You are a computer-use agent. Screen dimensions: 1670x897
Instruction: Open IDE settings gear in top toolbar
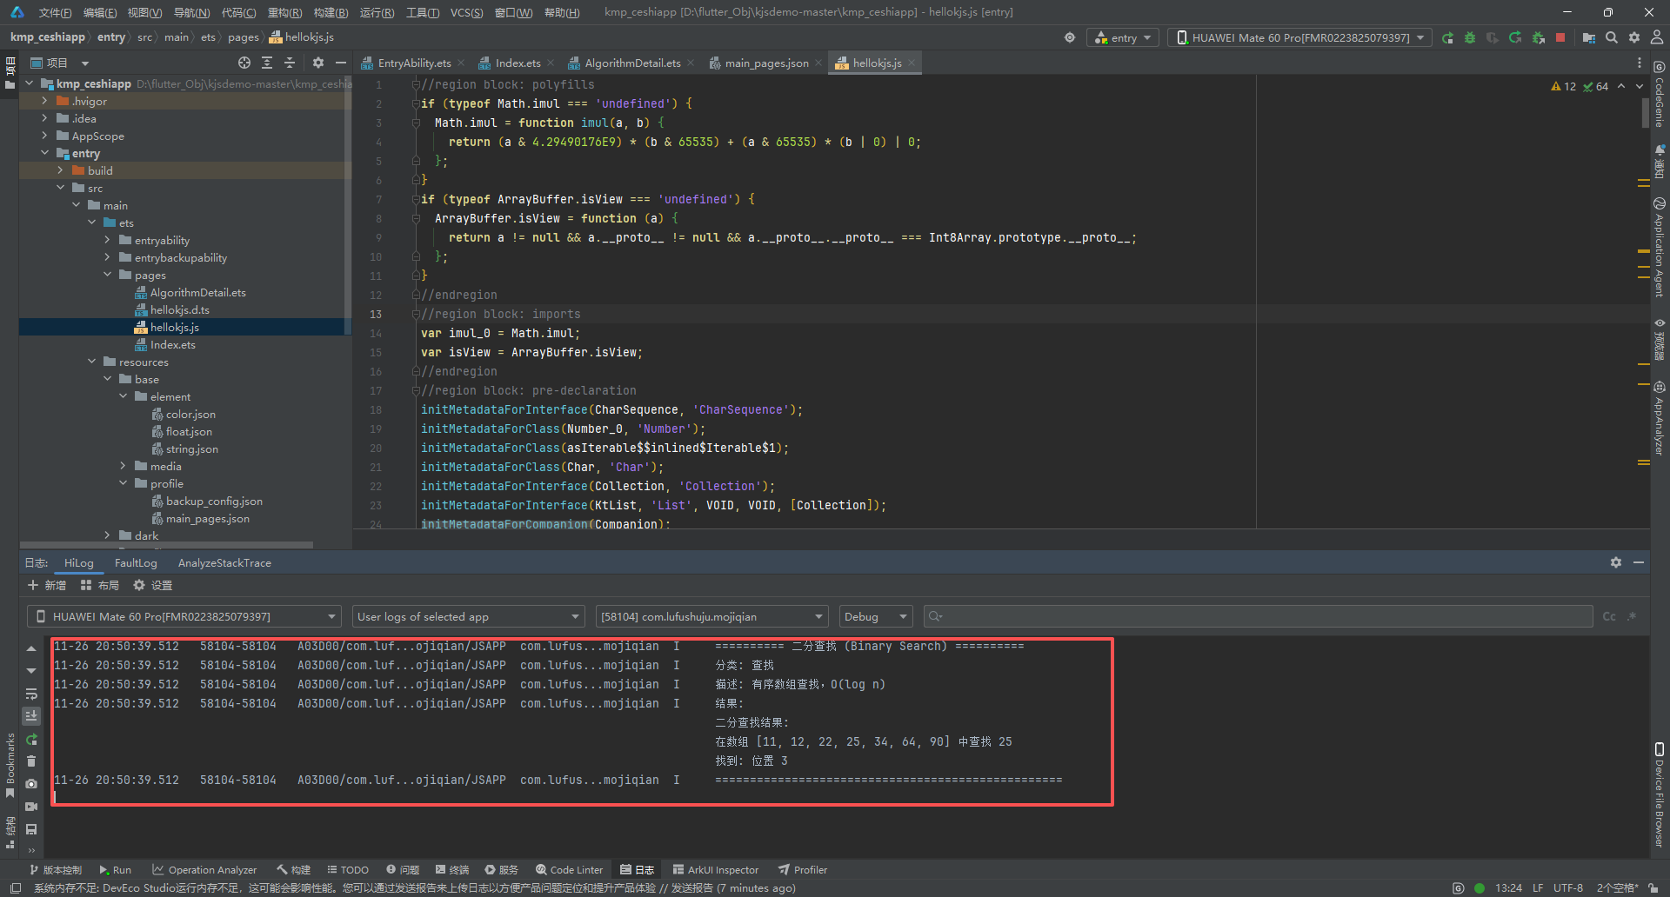point(1634,38)
